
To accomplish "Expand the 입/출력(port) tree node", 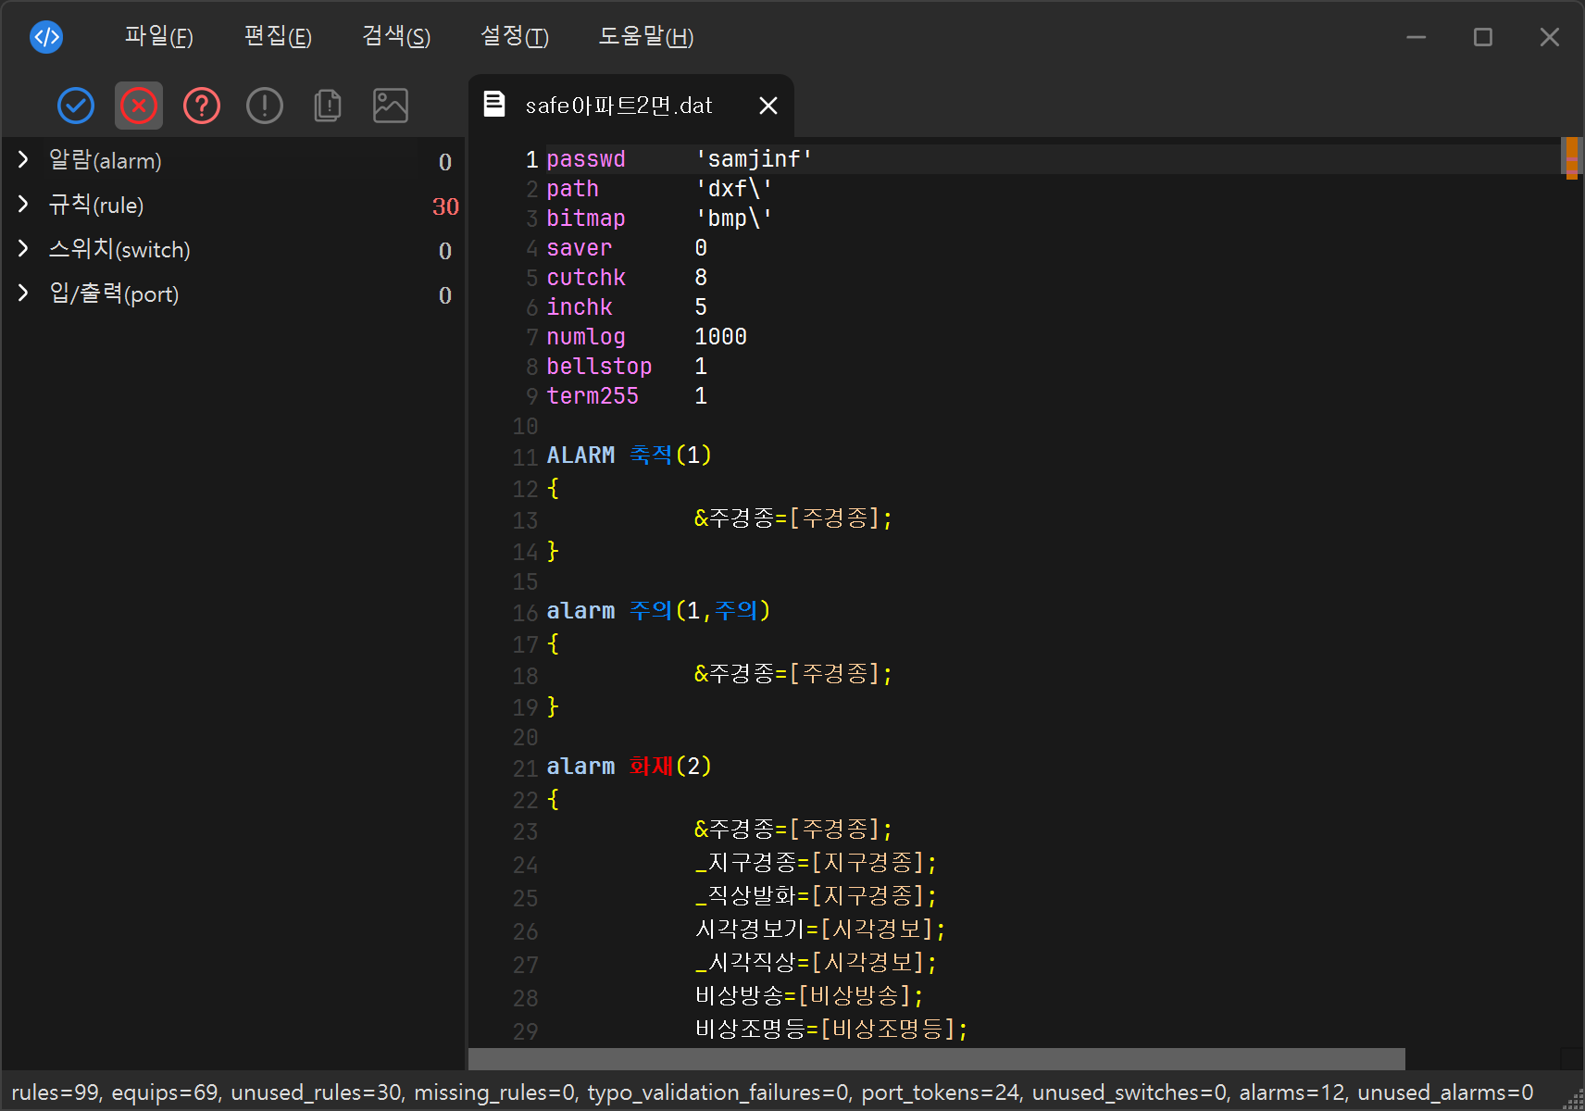I will [x=24, y=293].
